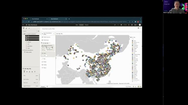Click the undo icon in header
This screenshot has width=188, height=105.
tap(115, 25)
